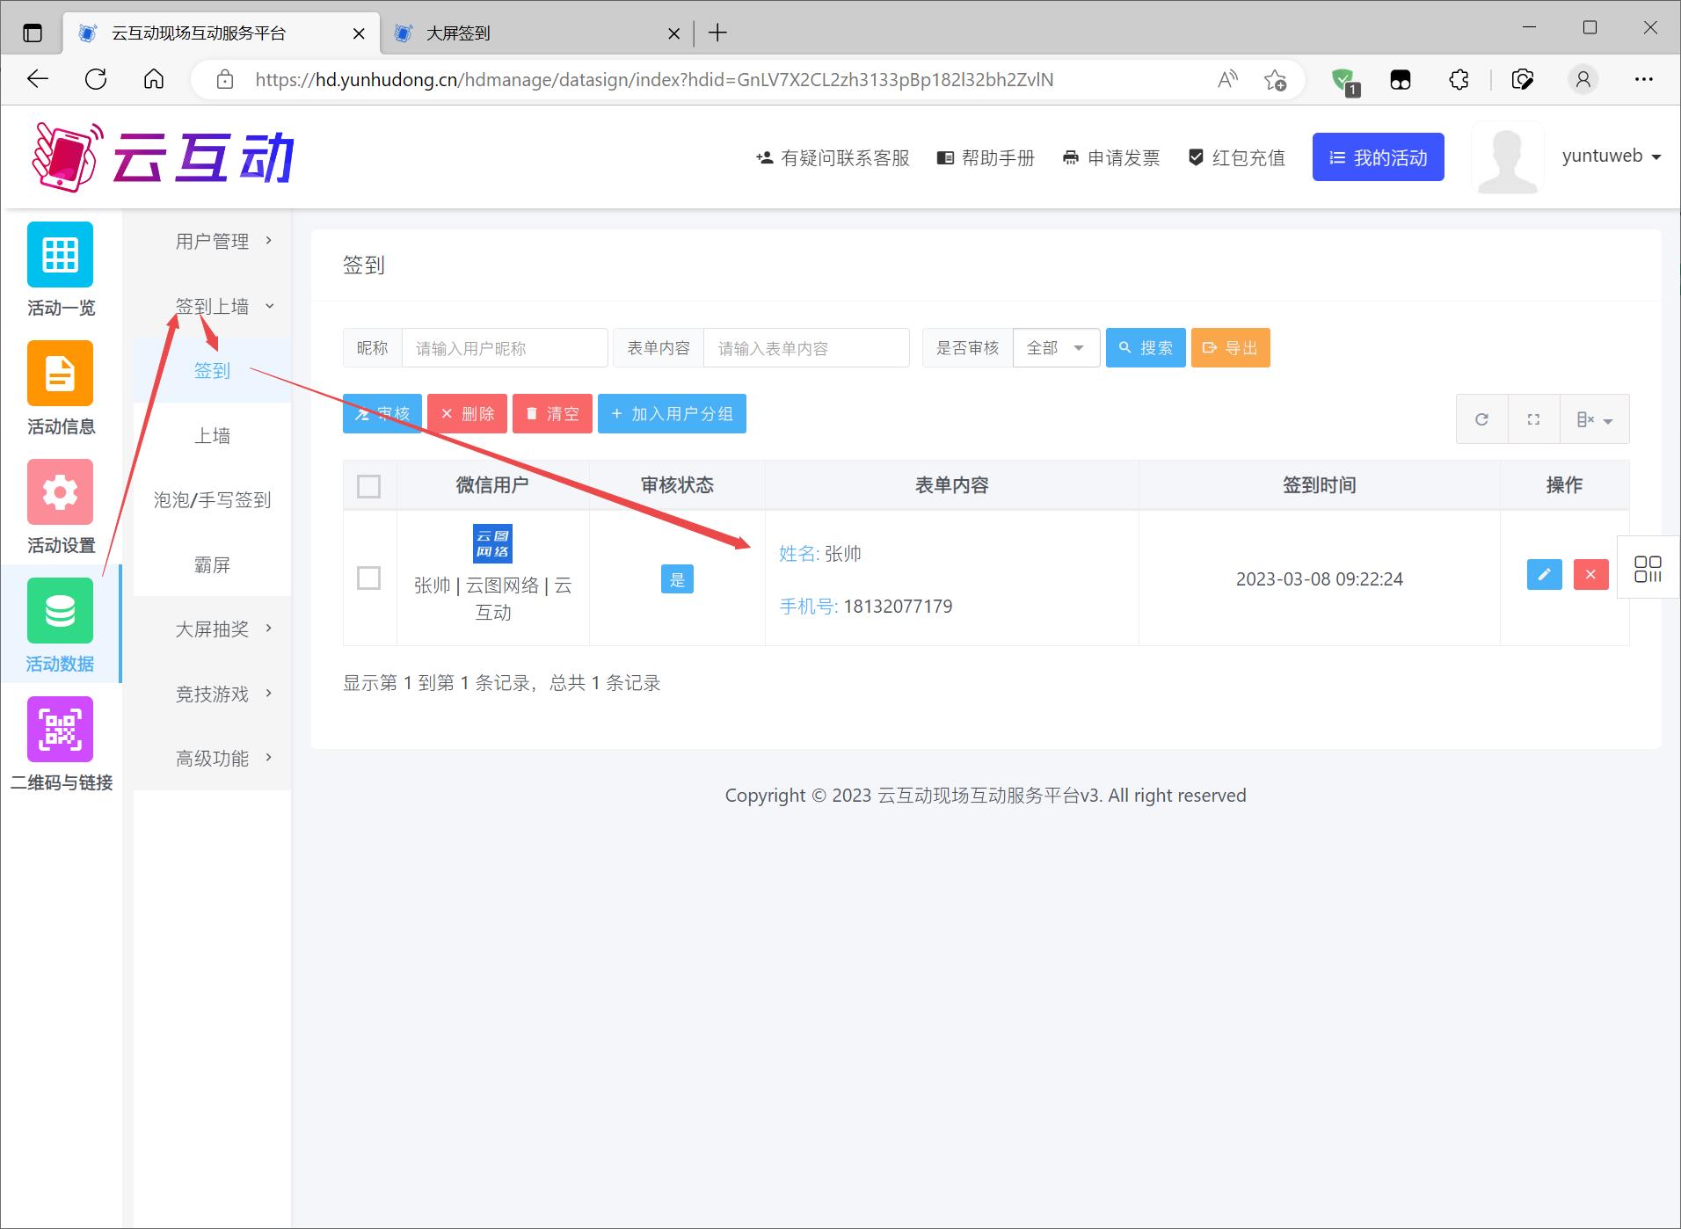Open floating QR code side button
Viewport: 1681px width, 1229px height.
[1648, 569]
